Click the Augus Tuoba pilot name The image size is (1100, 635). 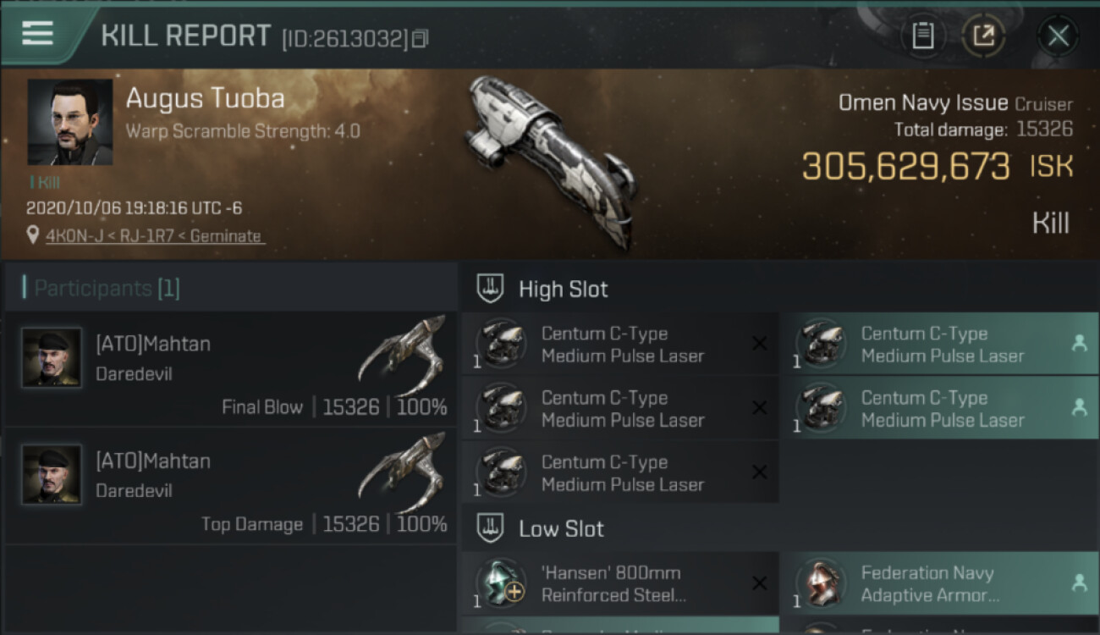point(205,98)
